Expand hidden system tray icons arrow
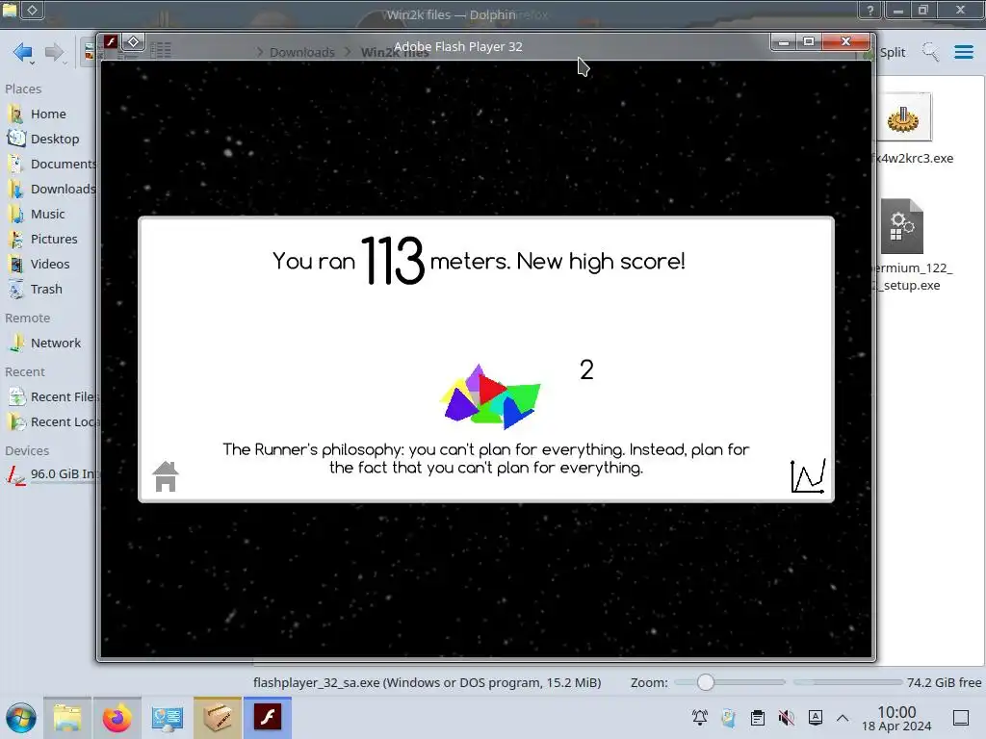986x739 pixels. (x=843, y=718)
